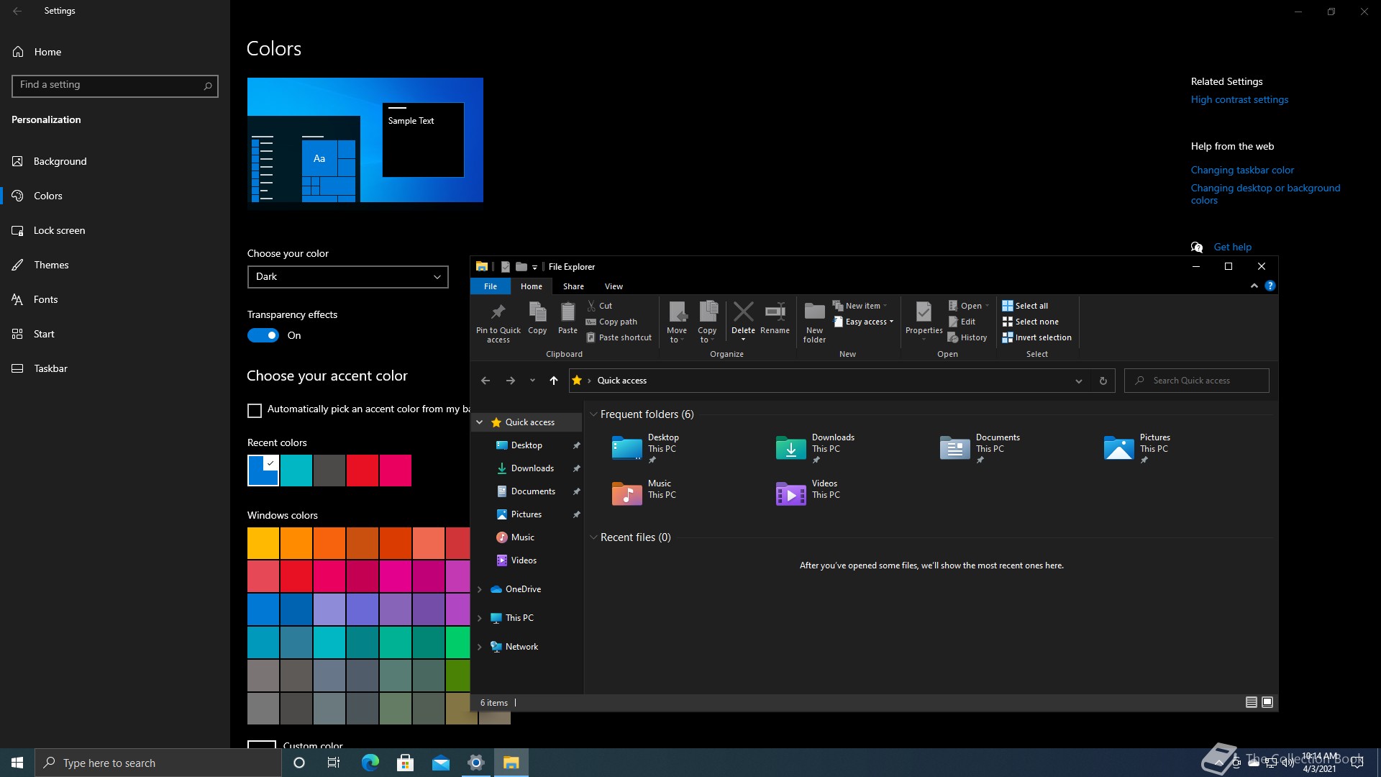Screen dimensions: 1381x777
Task: Collapse the Recent files section
Action: click(593, 537)
